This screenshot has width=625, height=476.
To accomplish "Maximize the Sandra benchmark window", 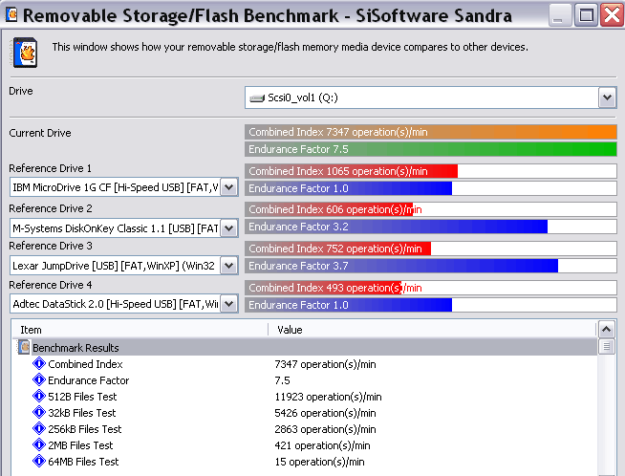I will coord(586,15).
